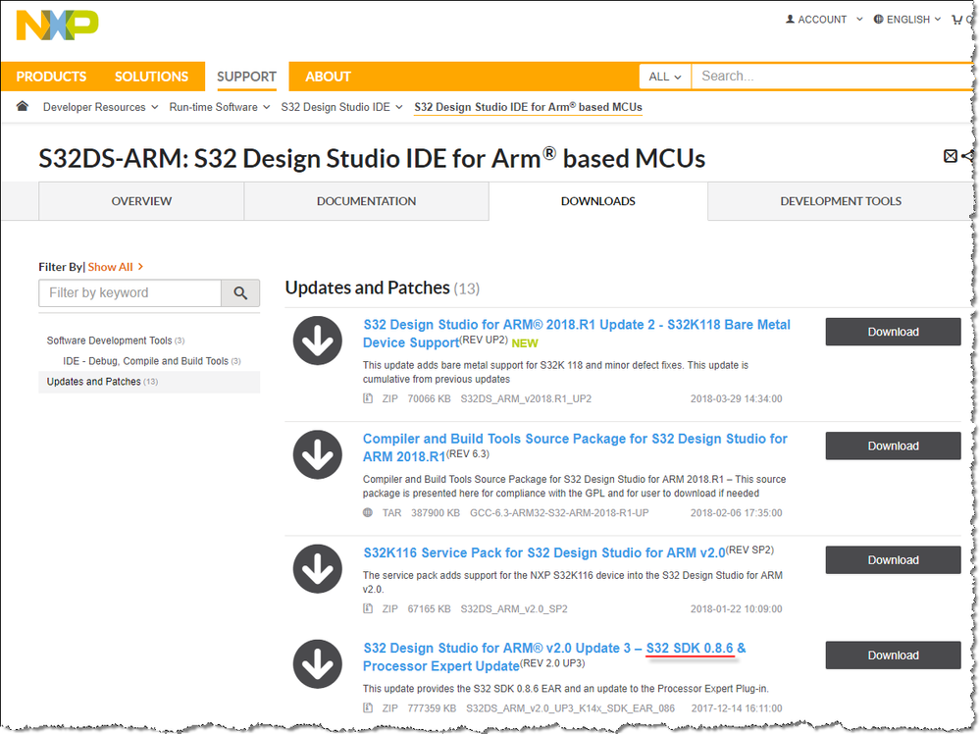
Task: Click the NXP logo
Action: [x=57, y=25]
